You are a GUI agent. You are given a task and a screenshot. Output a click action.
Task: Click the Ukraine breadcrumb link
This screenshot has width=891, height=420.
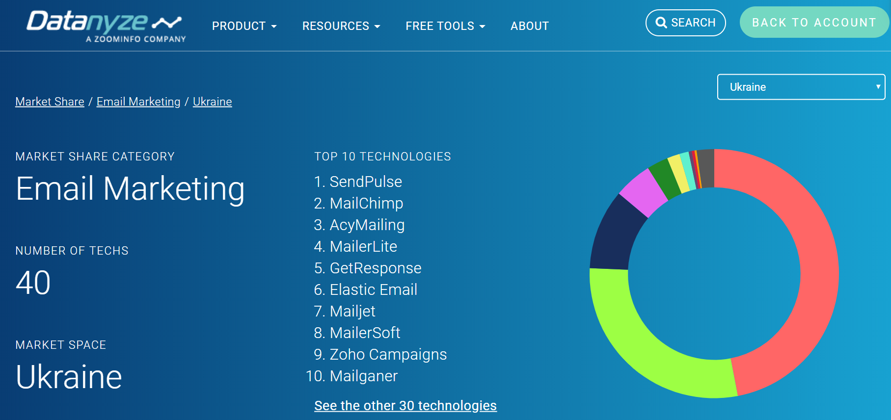pyautogui.click(x=212, y=102)
